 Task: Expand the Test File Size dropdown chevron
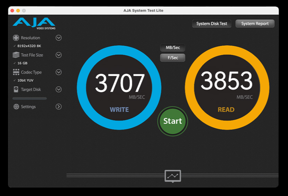point(58,55)
